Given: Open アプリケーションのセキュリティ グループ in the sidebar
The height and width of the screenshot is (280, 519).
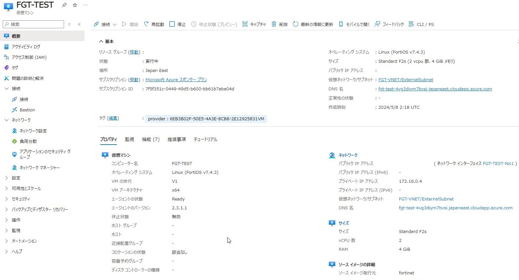Looking at the screenshot, I should 42,154.
